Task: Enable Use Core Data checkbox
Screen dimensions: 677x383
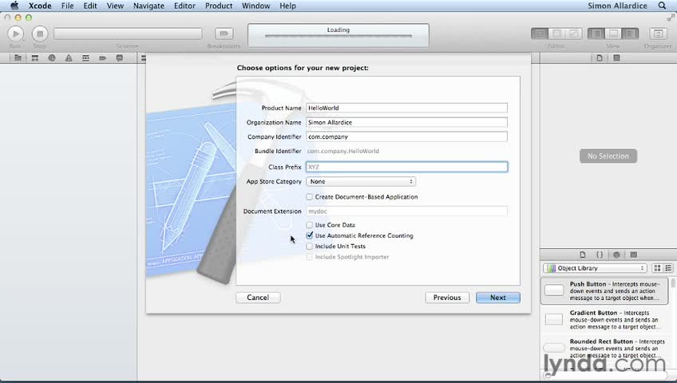Action: pos(309,225)
